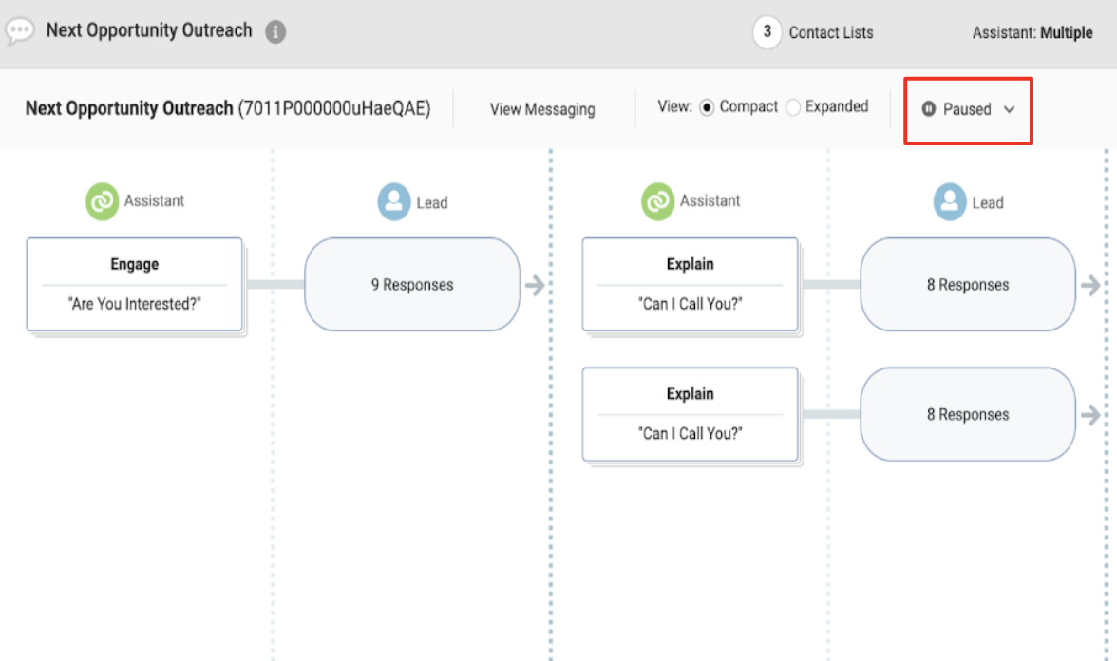Image resolution: width=1117 pixels, height=661 pixels.
Task: Click the lower 8 Responses bubble
Action: pos(967,414)
